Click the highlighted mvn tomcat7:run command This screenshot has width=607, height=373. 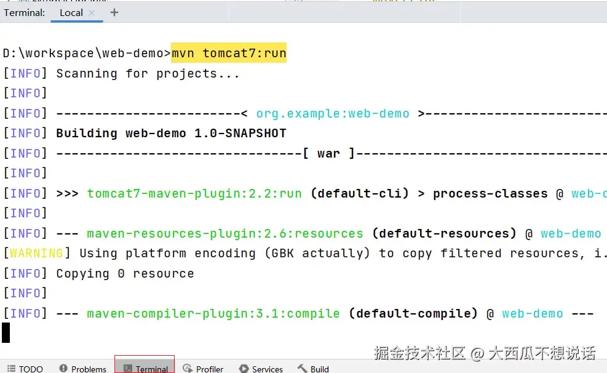click(229, 53)
